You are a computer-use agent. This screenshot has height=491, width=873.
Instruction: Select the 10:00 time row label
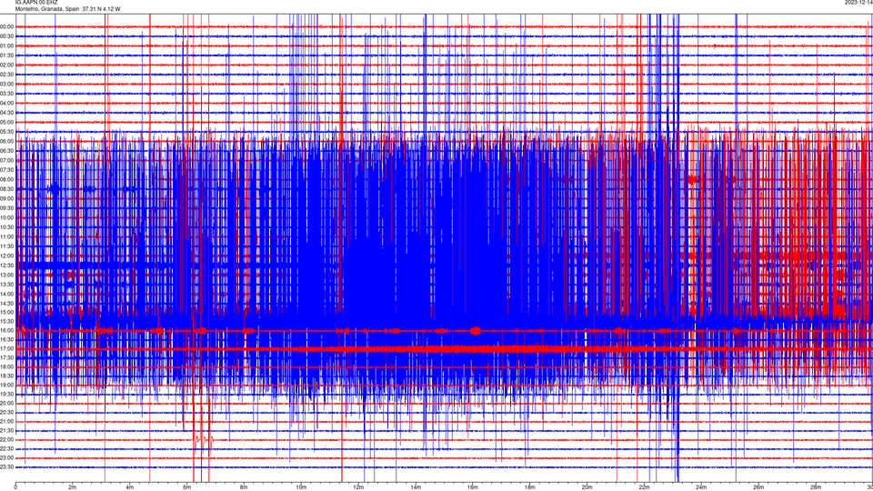(x=6, y=217)
